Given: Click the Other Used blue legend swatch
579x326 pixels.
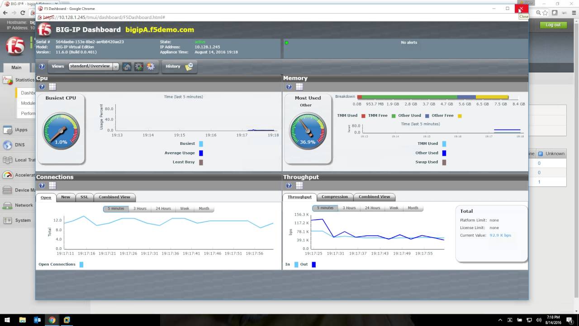Looking at the screenshot, I should [x=444, y=153].
